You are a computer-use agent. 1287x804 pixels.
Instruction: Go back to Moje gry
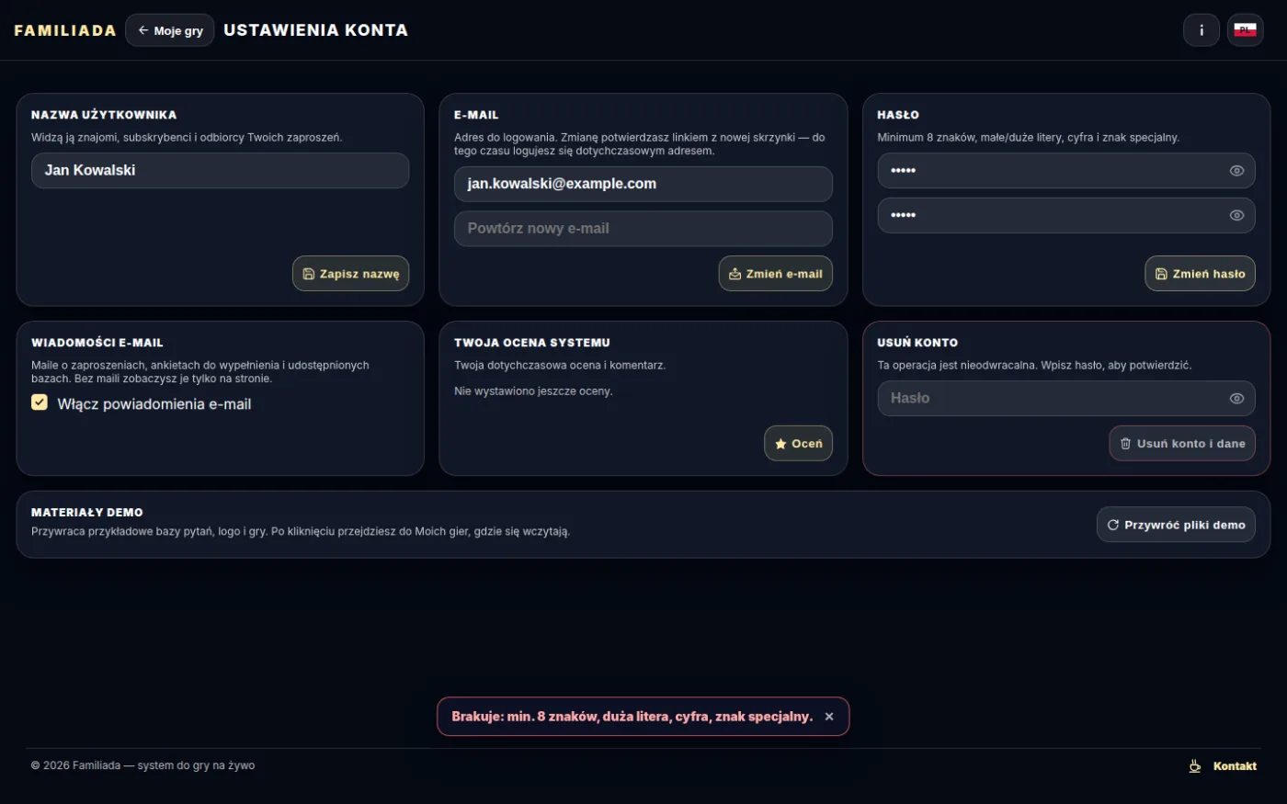(170, 30)
